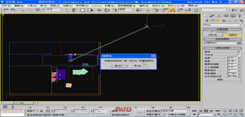Screen dimensions: 245x117
Task: Click 否(N) in the VR阳光 dialog
Action: click(x=138, y=66)
